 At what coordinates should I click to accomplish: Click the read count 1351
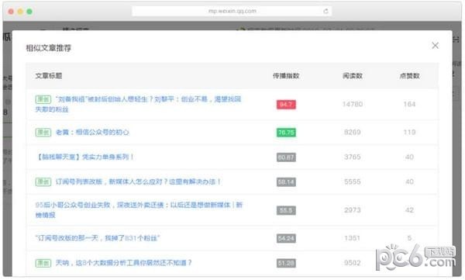353,238
